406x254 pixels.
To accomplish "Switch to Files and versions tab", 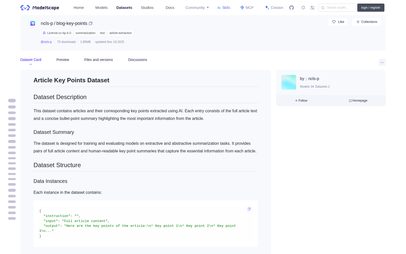I will click(98, 60).
